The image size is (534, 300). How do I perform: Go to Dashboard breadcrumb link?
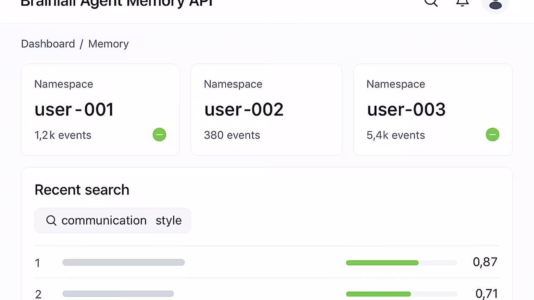click(x=48, y=44)
